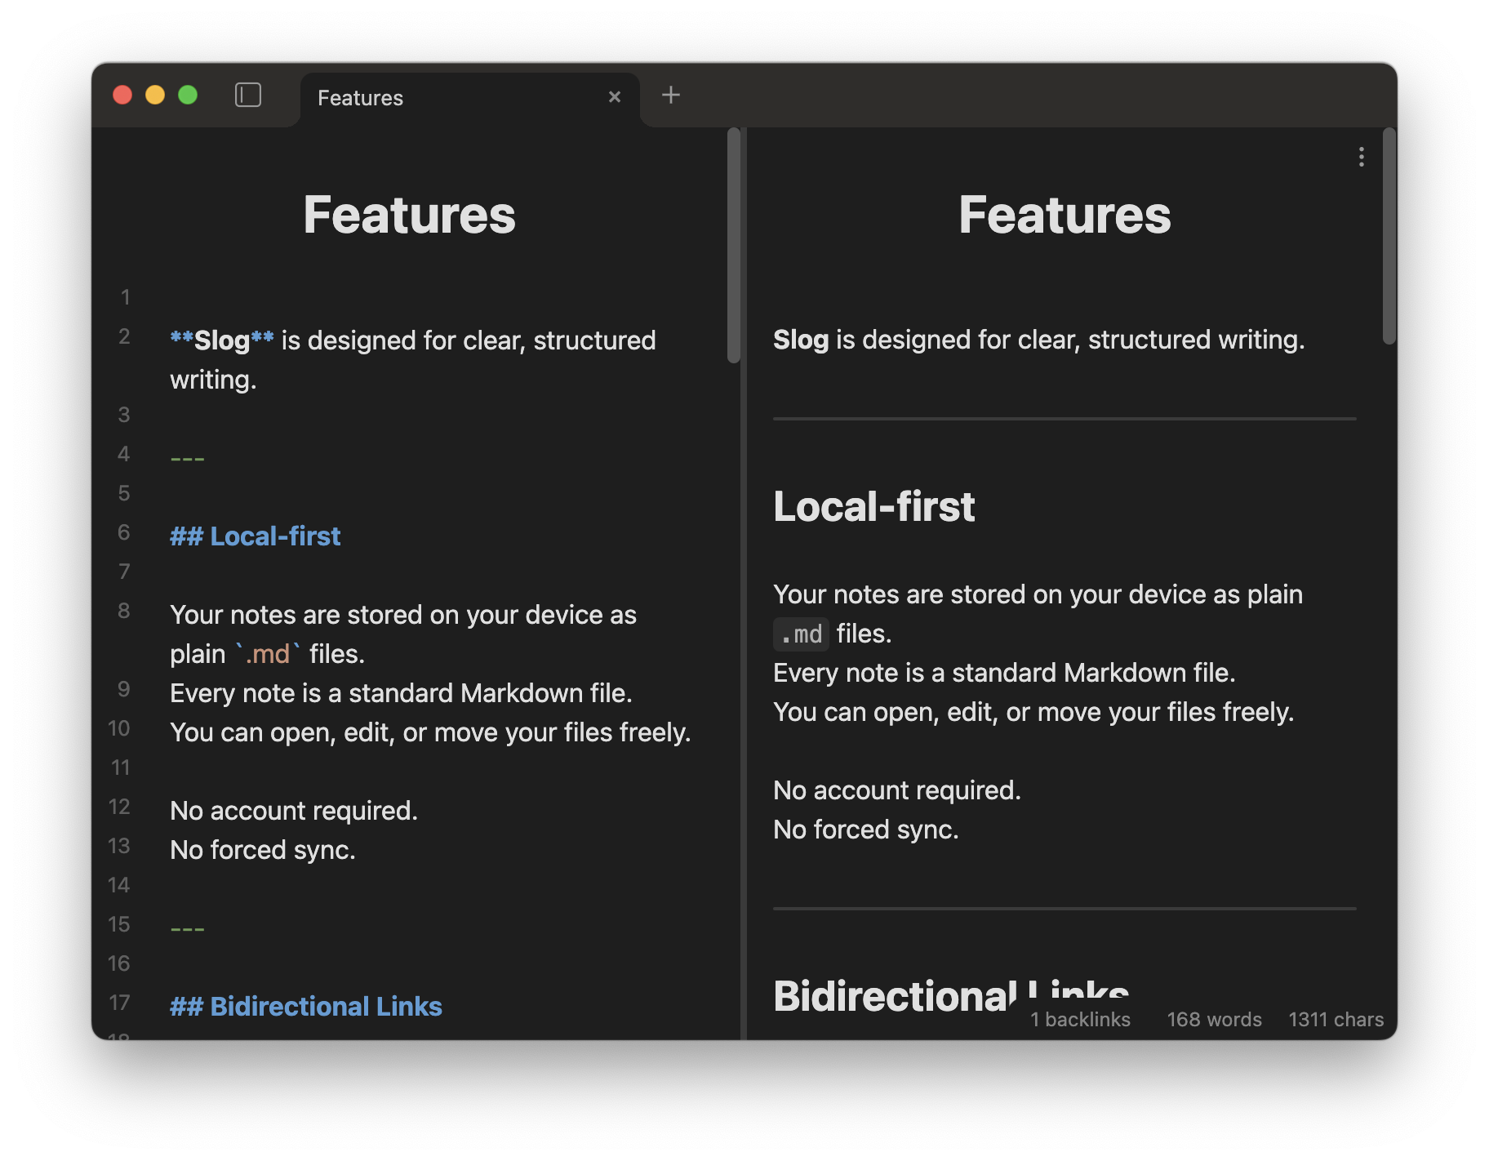The width and height of the screenshot is (1489, 1161).
Task: Click the 168 words counter
Action: pos(1213,1019)
